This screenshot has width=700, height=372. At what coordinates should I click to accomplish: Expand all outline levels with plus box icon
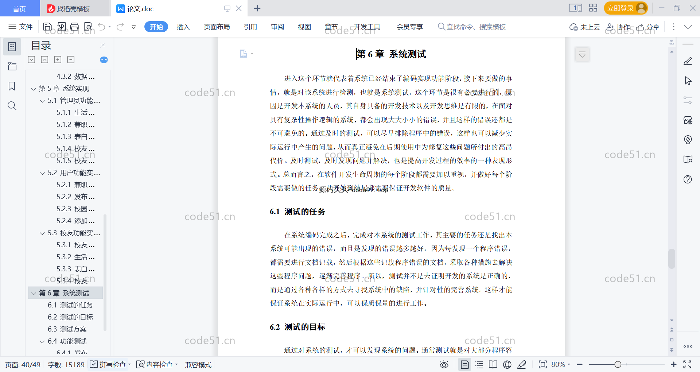[x=58, y=59]
